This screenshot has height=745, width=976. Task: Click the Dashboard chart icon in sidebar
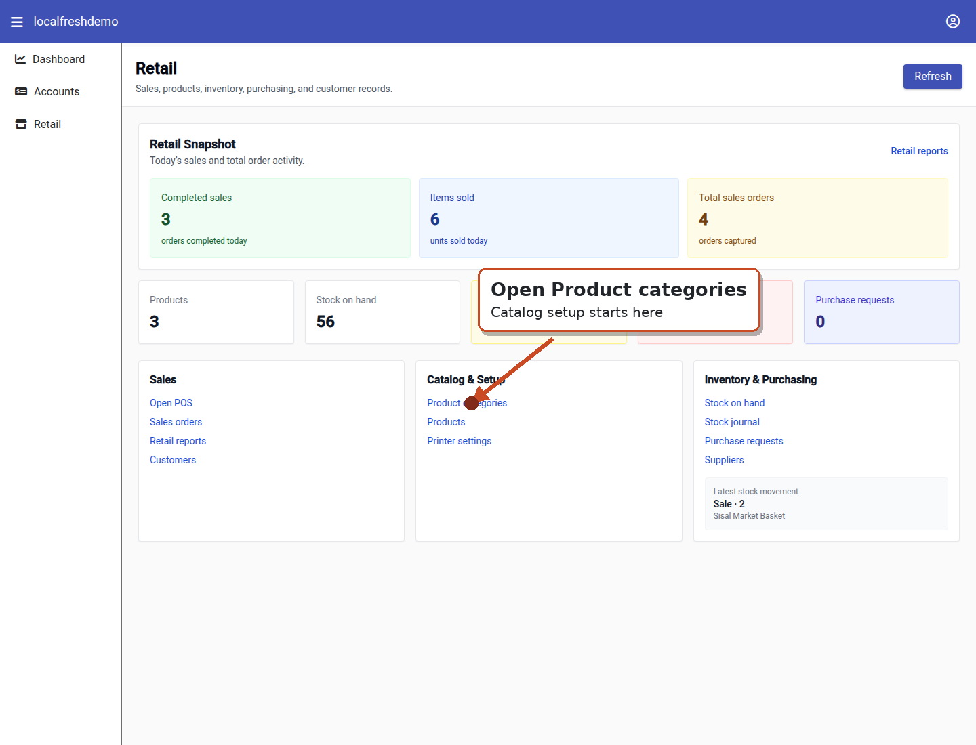tap(20, 59)
